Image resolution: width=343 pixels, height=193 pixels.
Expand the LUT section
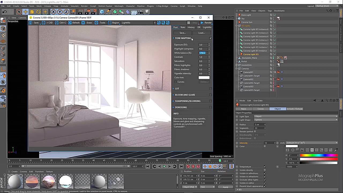(174, 88)
